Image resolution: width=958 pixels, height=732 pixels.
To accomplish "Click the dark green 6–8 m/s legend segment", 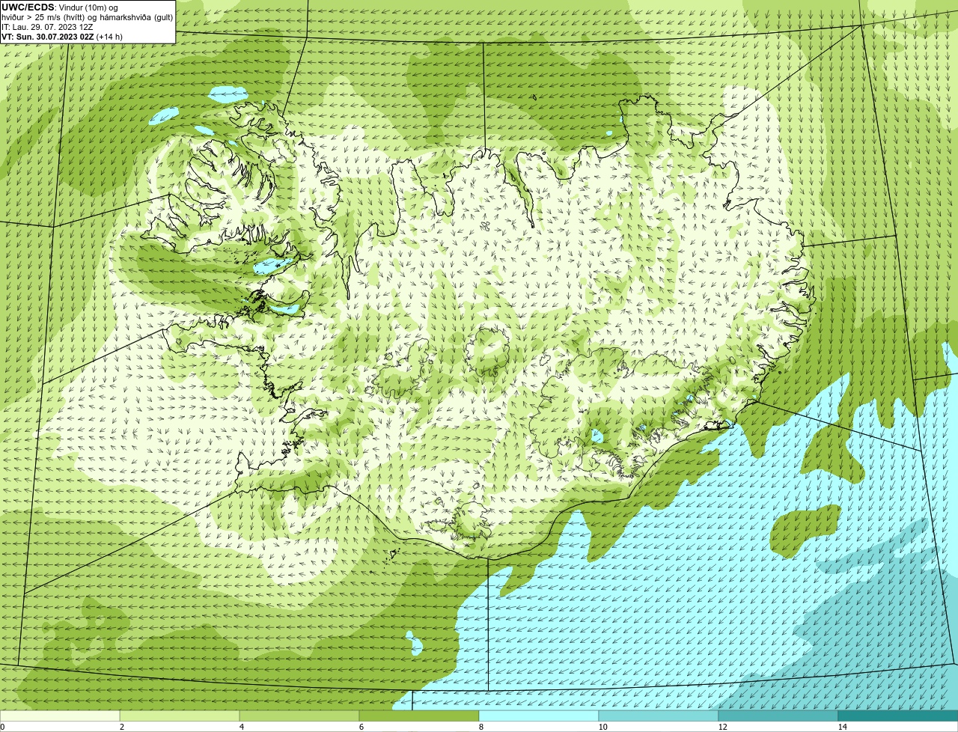I will click(x=419, y=716).
